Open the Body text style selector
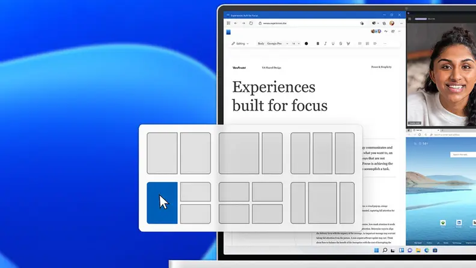The width and height of the screenshot is (476, 268). coord(261,44)
